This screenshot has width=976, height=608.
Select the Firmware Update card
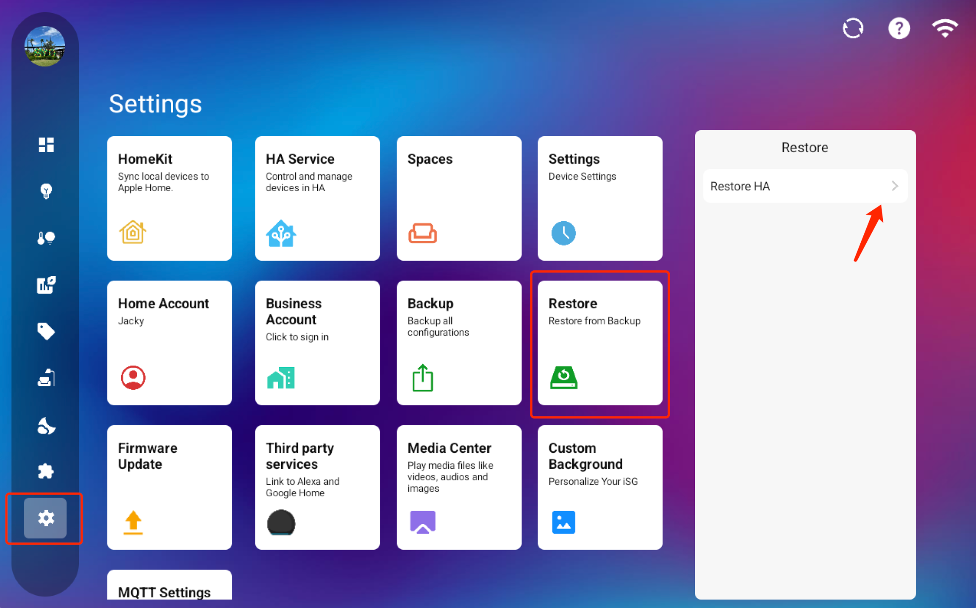click(x=169, y=487)
